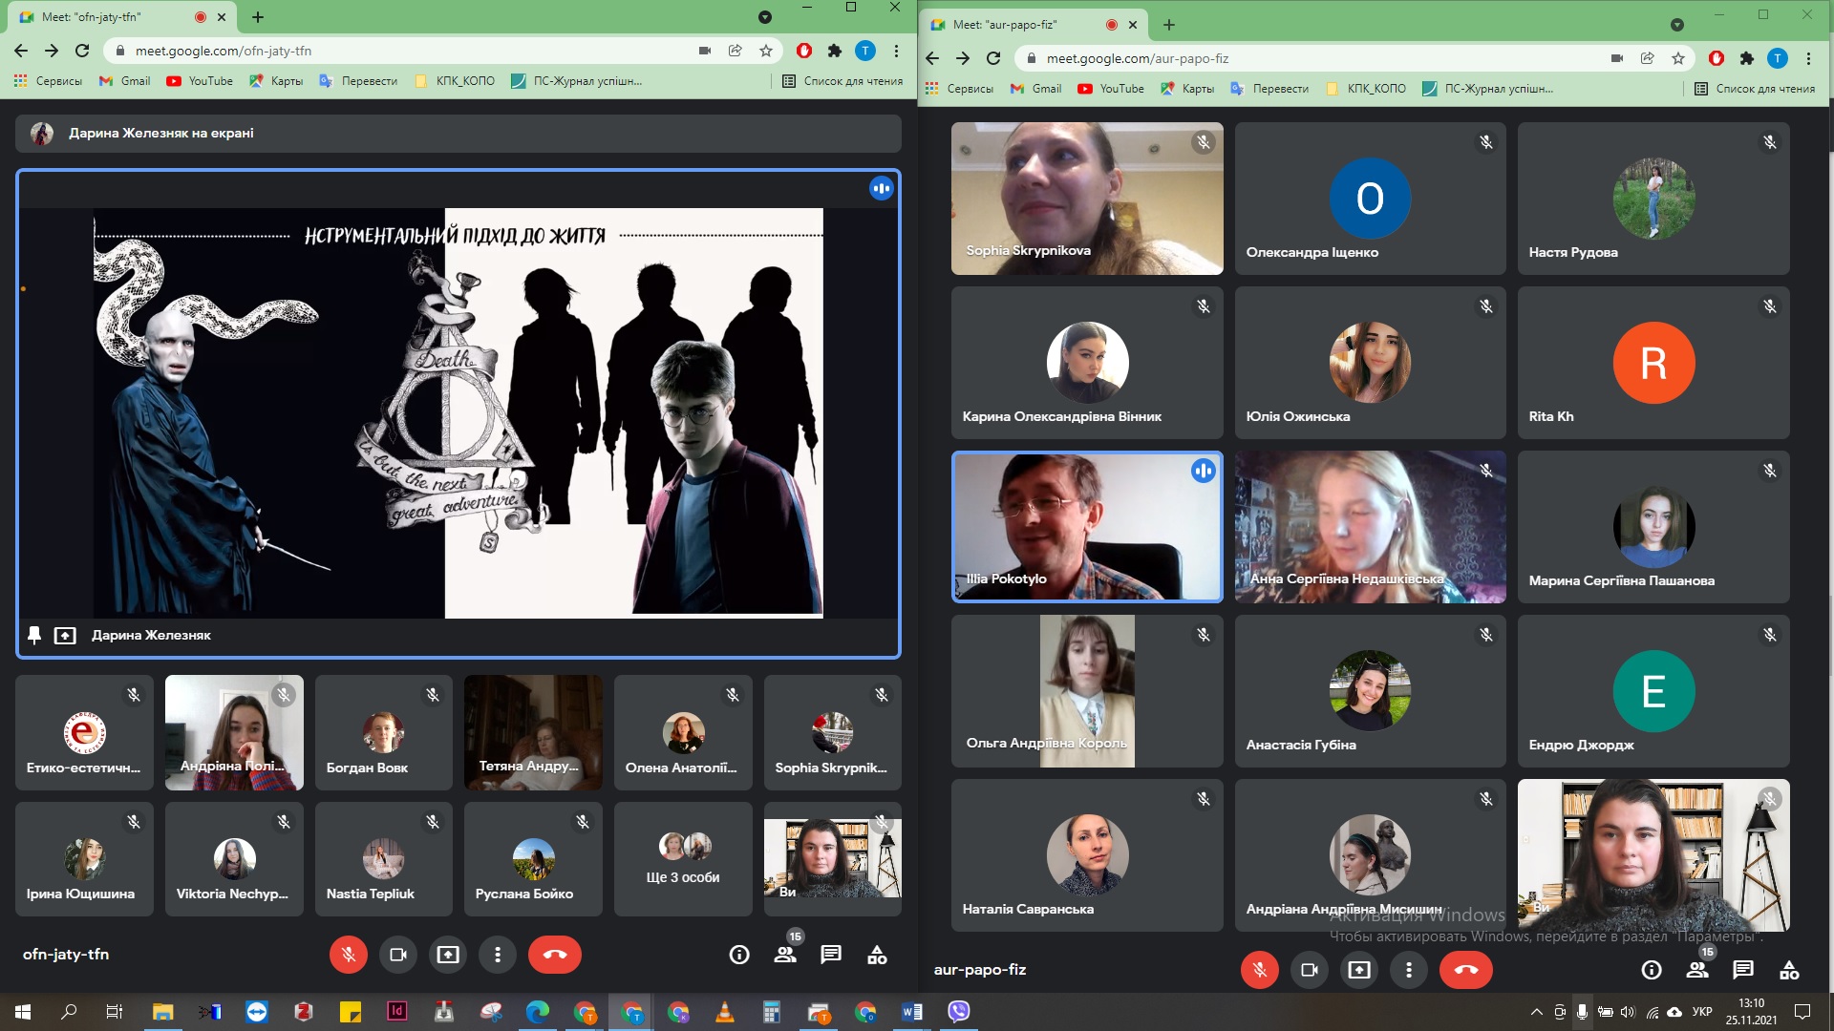Start presenting screen in ofn-jaty-tfn meeting
Screen dimensions: 1834x1031
pos(448,955)
